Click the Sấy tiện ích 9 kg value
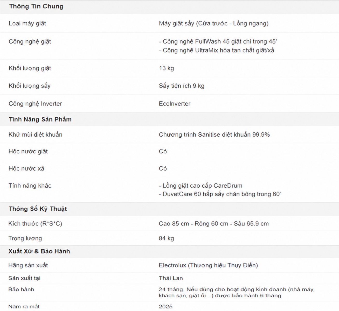The height and width of the screenshot is (311, 339). click(x=182, y=86)
